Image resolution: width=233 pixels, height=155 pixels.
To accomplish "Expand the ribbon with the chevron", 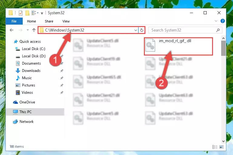I will pyautogui.click(x=216, y=21).
